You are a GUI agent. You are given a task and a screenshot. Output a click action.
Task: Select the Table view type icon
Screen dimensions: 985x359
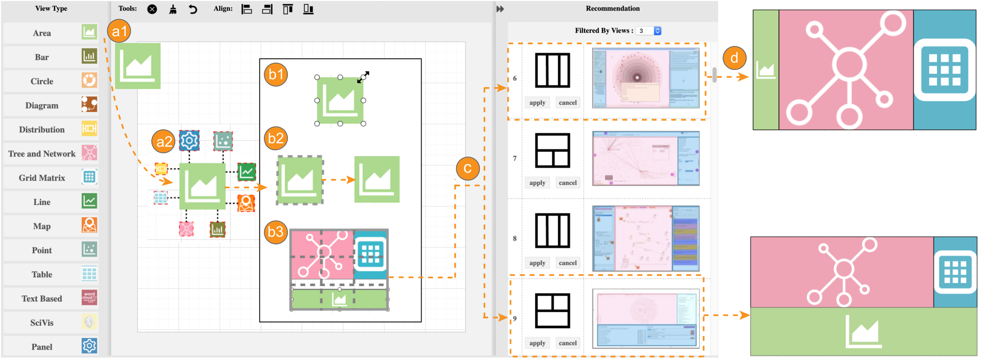(89, 273)
